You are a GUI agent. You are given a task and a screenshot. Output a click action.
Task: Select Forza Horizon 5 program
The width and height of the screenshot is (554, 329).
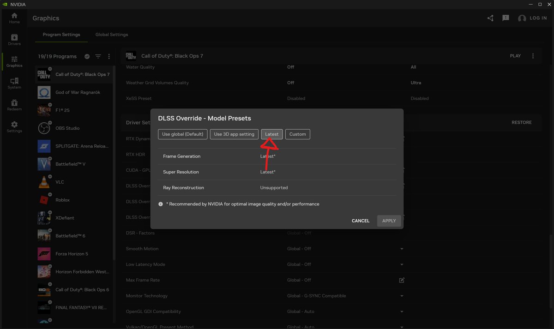[x=74, y=254]
